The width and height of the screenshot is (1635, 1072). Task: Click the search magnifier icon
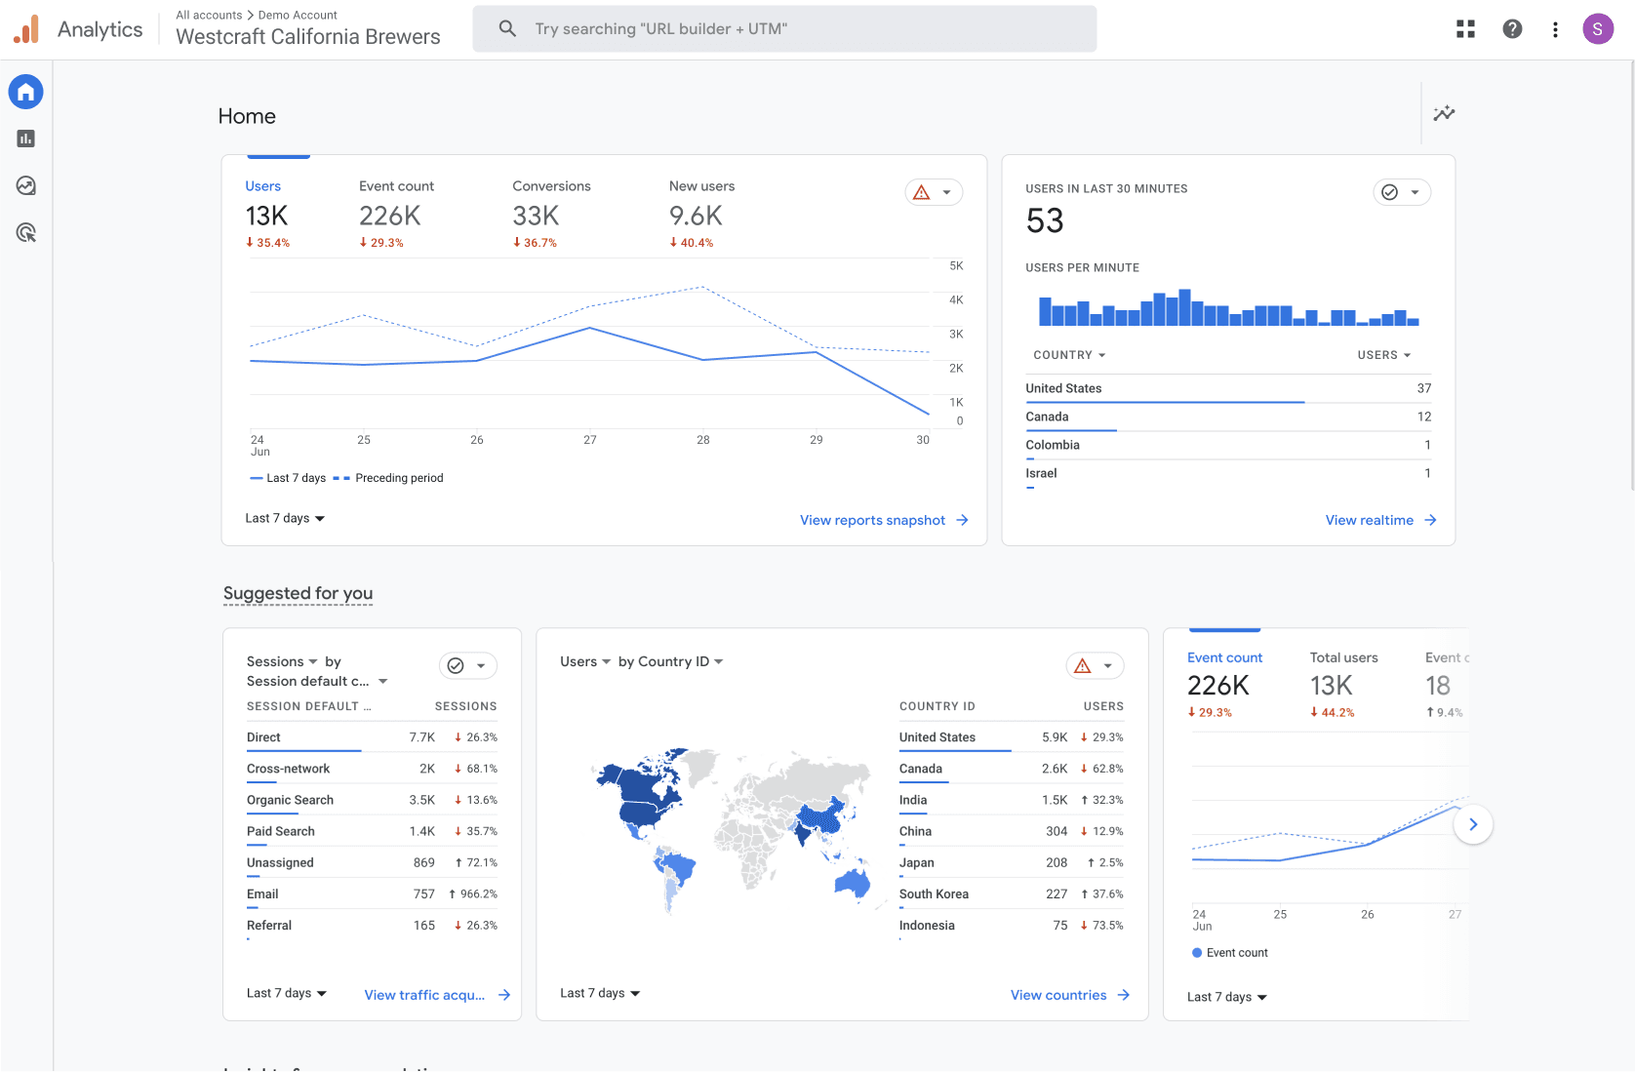pos(507,28)
